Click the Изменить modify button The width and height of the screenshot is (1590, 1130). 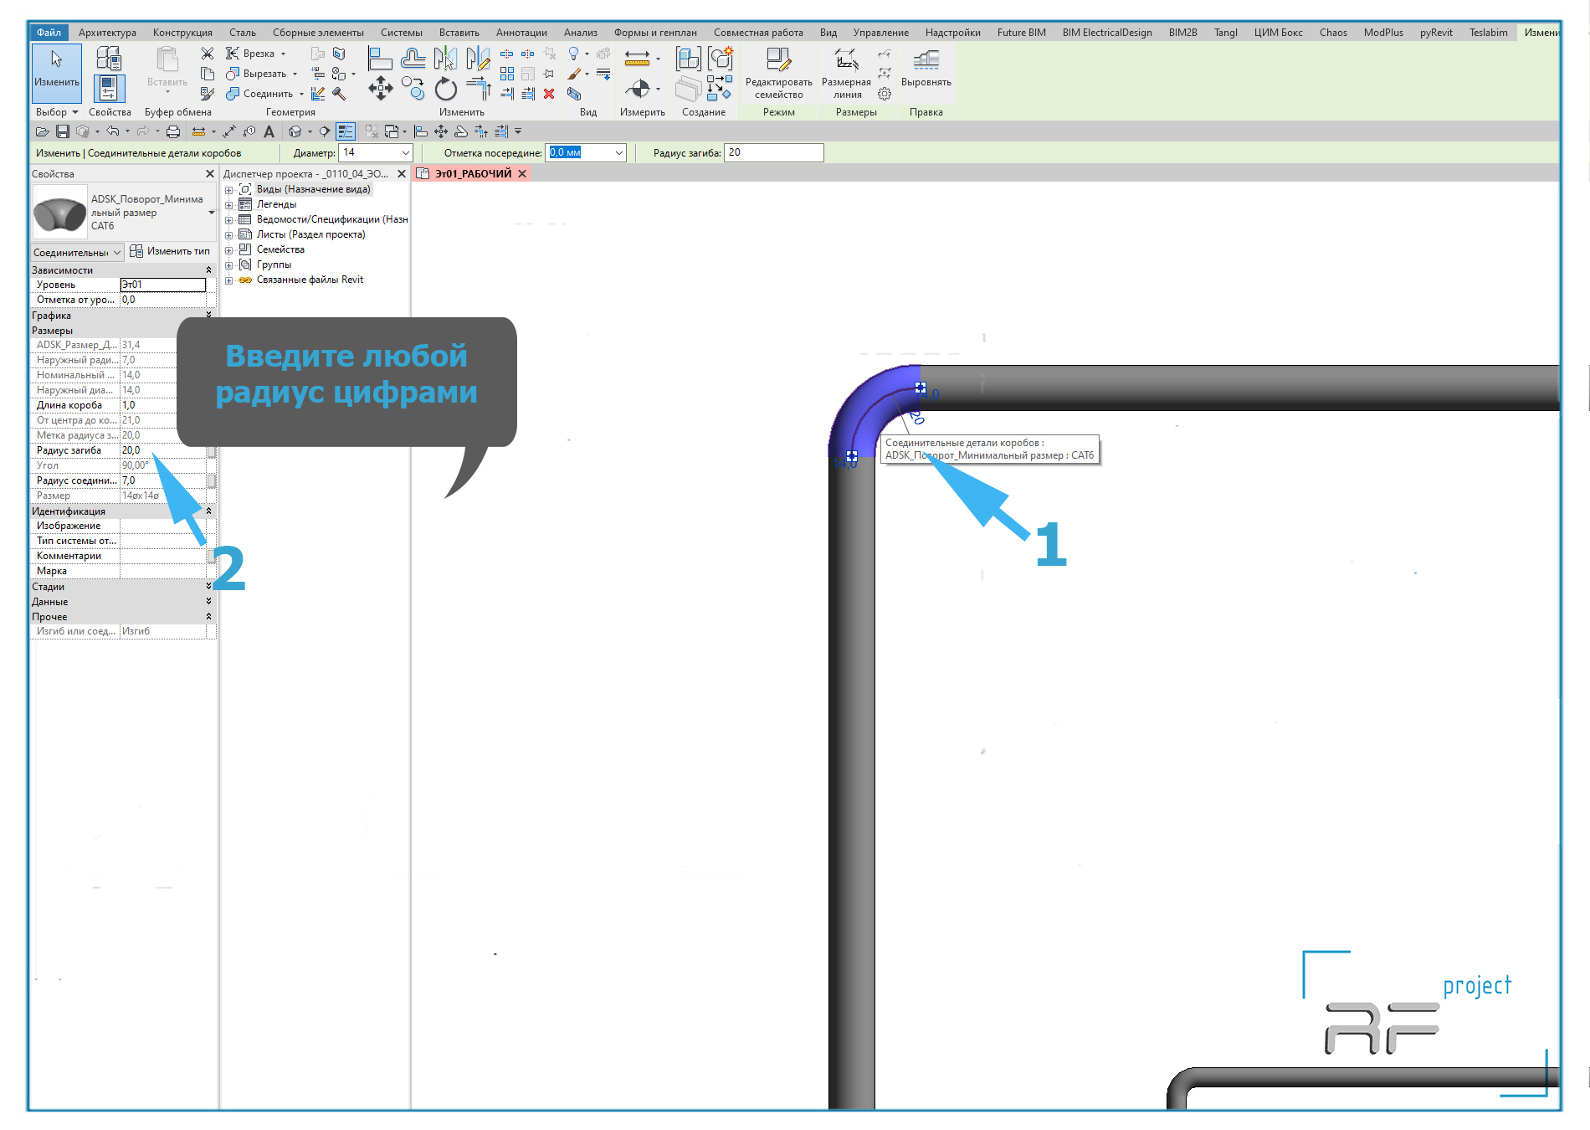[57, 74]
